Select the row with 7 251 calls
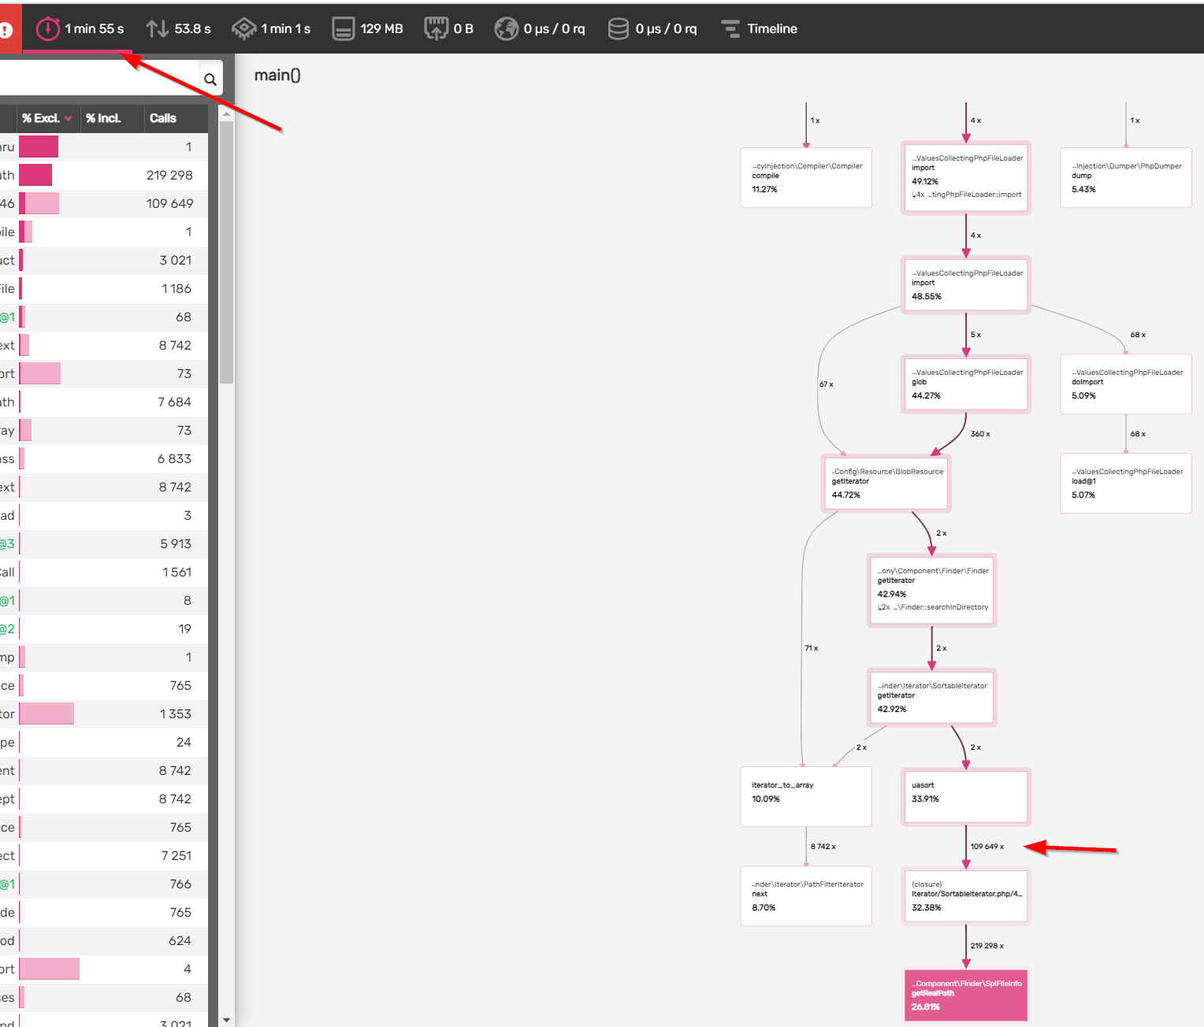 [104, 855]
